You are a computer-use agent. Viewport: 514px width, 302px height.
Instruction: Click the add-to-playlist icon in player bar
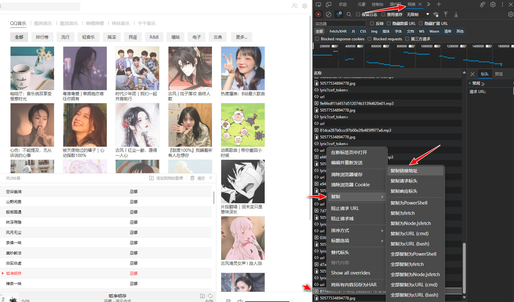(202, 296)
